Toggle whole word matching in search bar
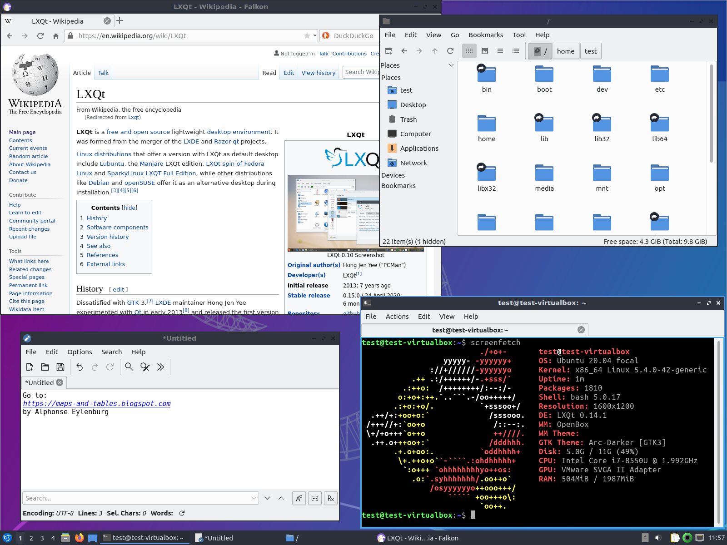Screen dimensions: 727x545 click(x=315, y=498)
